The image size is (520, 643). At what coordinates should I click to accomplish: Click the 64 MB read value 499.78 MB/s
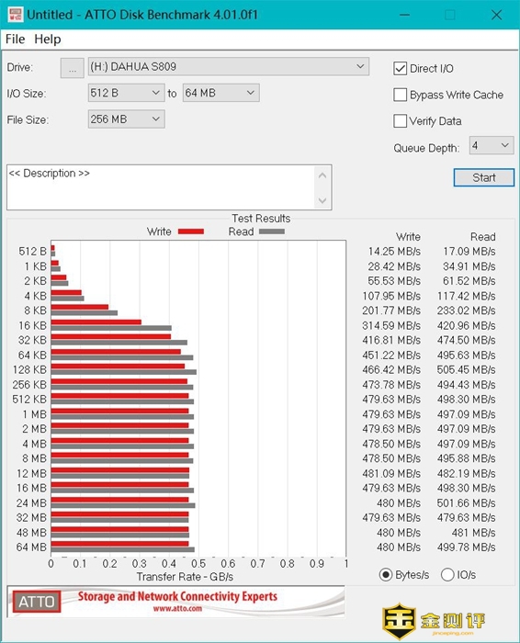467,547
